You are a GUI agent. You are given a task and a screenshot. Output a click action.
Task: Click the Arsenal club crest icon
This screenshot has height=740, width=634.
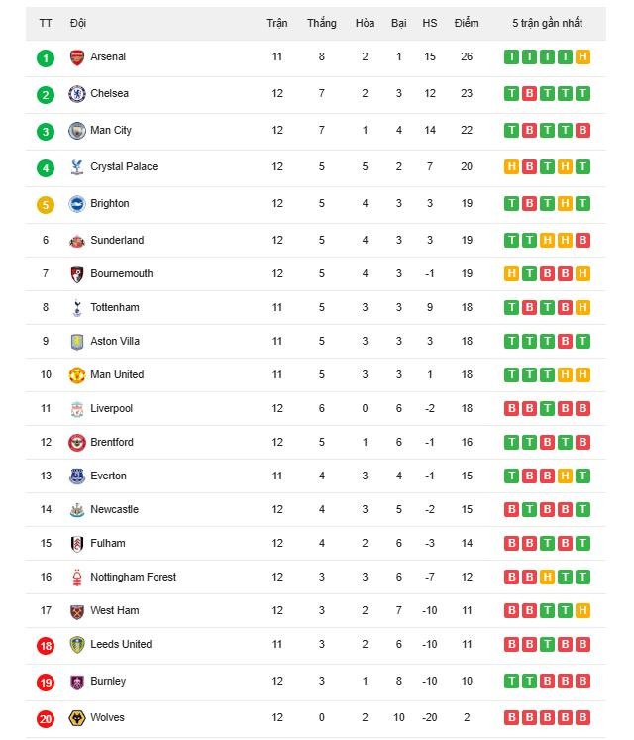click(77, 57)
